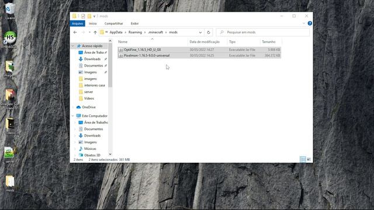This screenshot has width=374, height=210.
Task: Open the Explorer help question mark
Action: 310,23
